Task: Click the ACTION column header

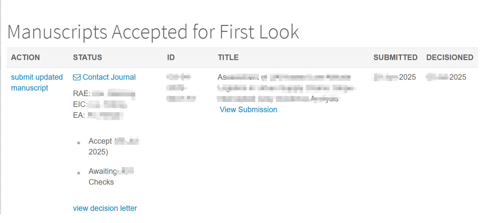Action: coord(25,58)
